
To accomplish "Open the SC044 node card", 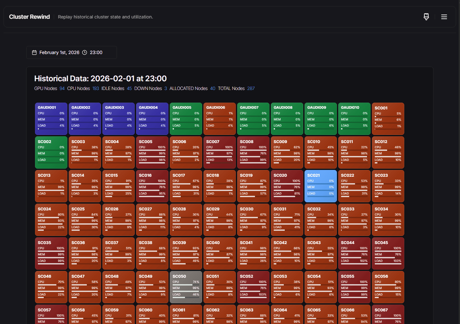I will click(354, 253).
